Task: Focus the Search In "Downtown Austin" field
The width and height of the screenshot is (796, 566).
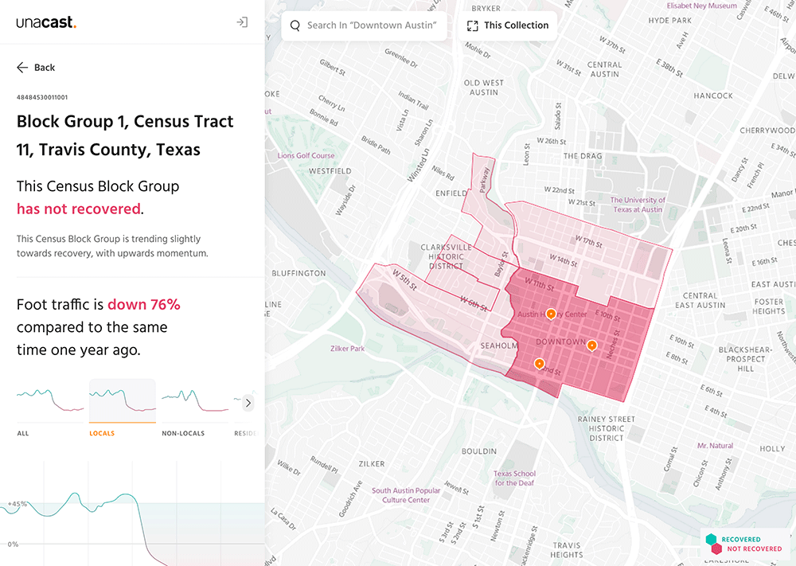Action: [372, 25]
